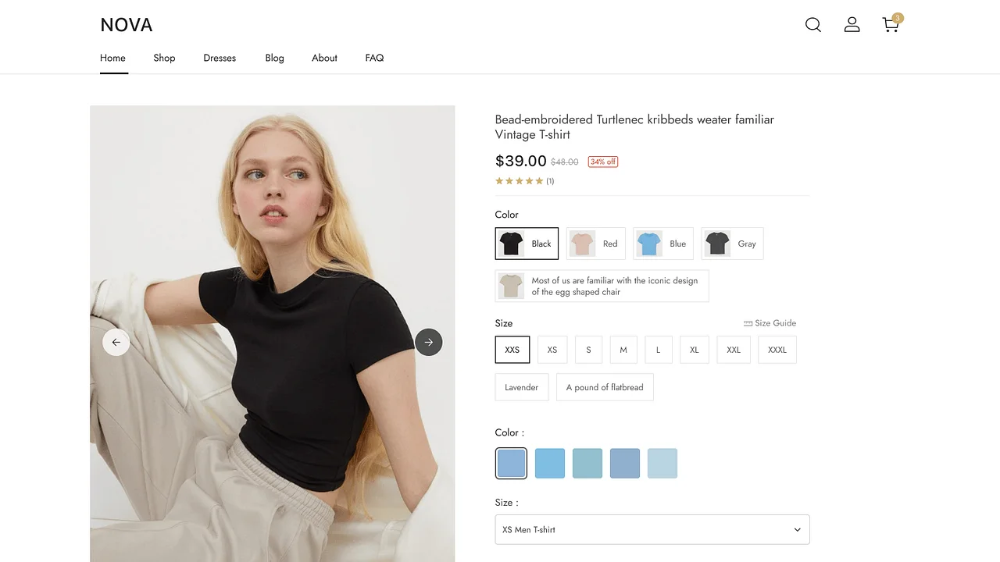Select the Lavender size option

[x=521, y=387]
